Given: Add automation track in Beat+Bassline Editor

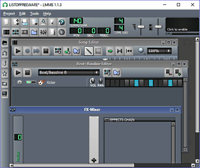Looking at the screenshot, I should click(x=116, y=73).
